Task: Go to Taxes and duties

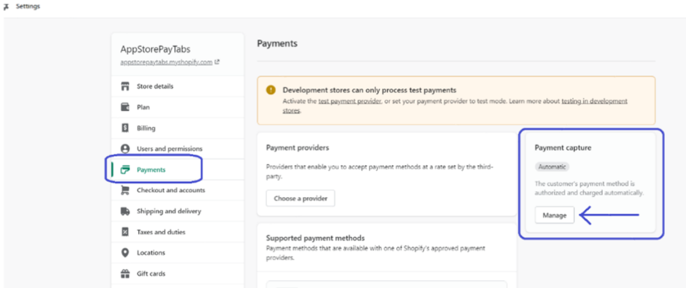Action: click(x=178, y=232)
